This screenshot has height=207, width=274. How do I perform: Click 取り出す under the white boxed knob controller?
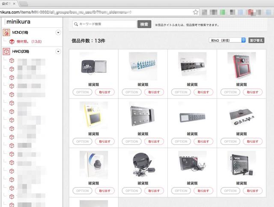tap(105, 191)
